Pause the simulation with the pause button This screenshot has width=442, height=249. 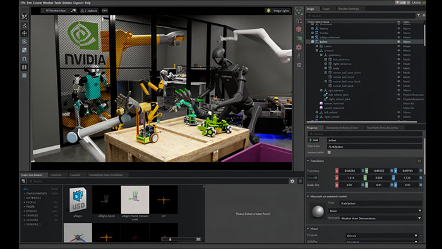click(x=24, y=67)
